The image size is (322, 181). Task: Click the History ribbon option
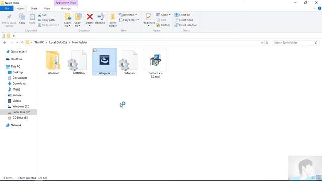click(x=163, y=25)
